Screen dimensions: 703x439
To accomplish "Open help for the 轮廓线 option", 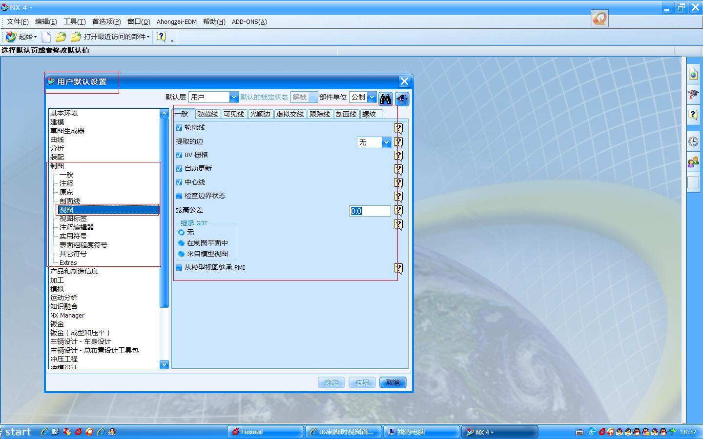I will (399, 128).
